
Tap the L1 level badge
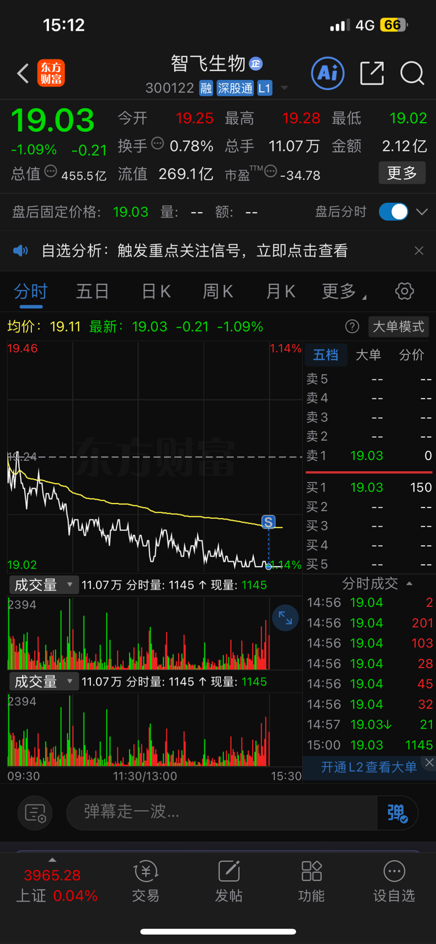click(x=265, y=88)
